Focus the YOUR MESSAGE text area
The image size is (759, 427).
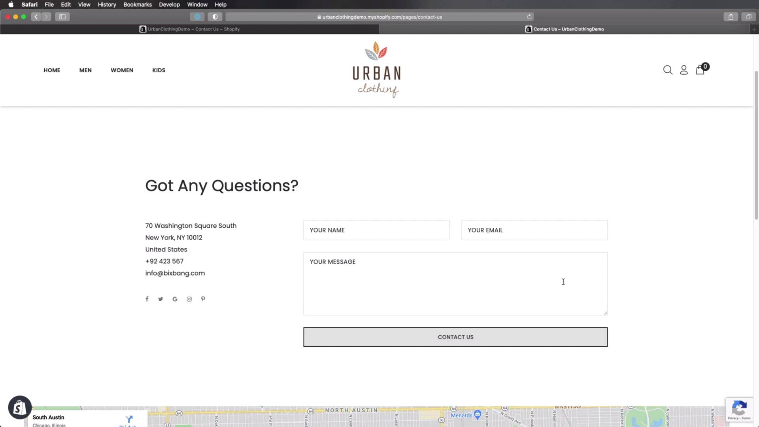pos(455,283)
